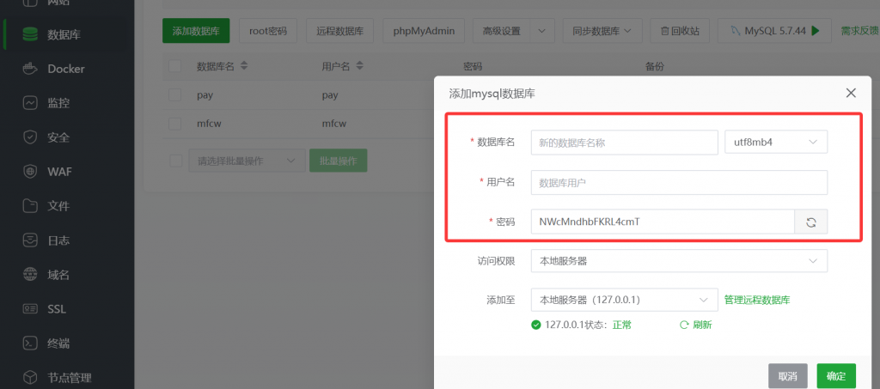Expand the access permission (访问权限) dropdown
Image resolution: width=880 pixels, height=389 pixels.
coord(679,260)
